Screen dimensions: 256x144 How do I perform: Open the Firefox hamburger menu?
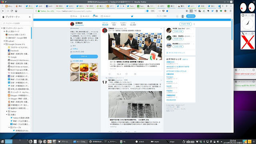pos(230,11)
